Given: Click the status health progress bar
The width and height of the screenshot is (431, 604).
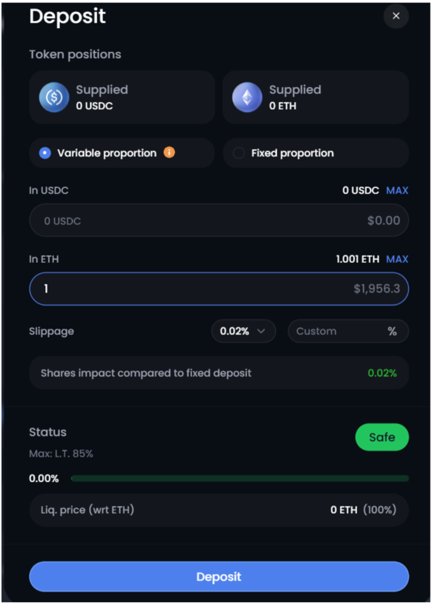Looking at the screenshot, I should [x=240, y=478].
